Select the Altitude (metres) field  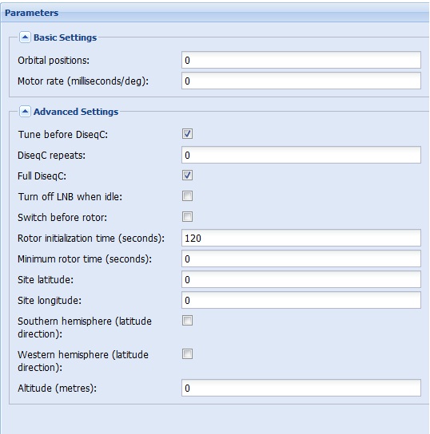pos(301,388)
